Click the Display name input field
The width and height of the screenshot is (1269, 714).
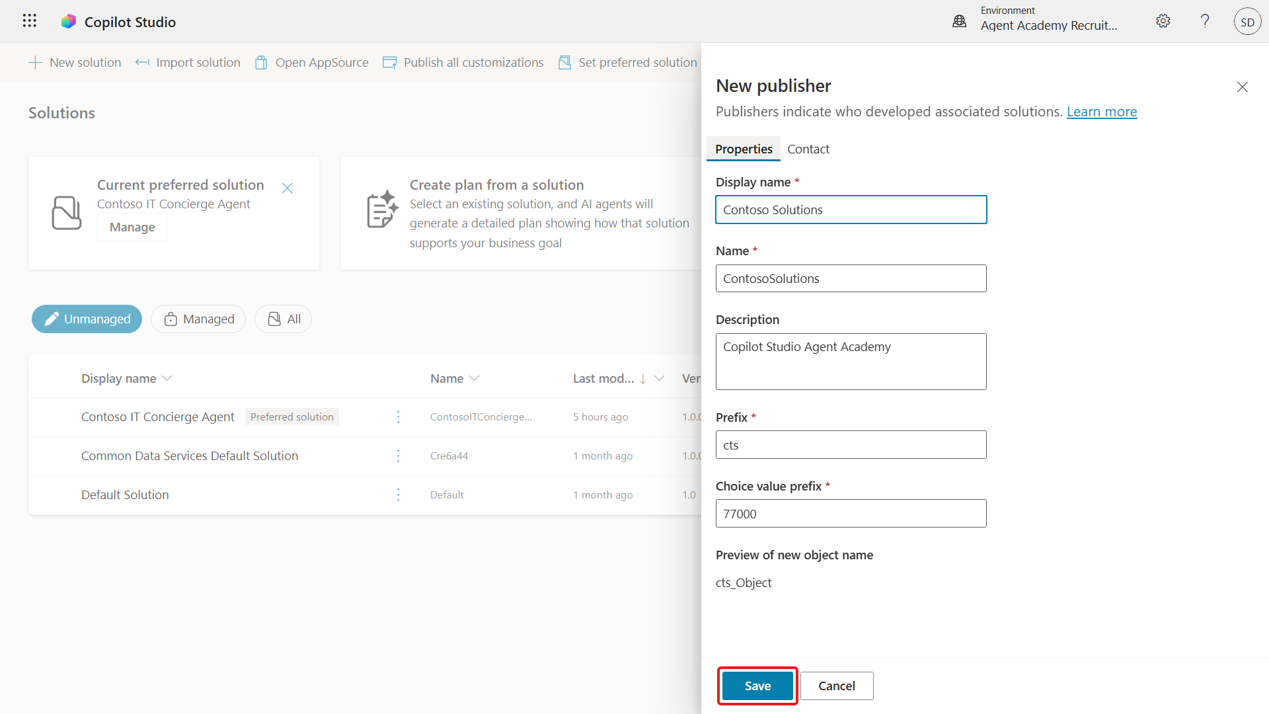[x=851, y=210]
